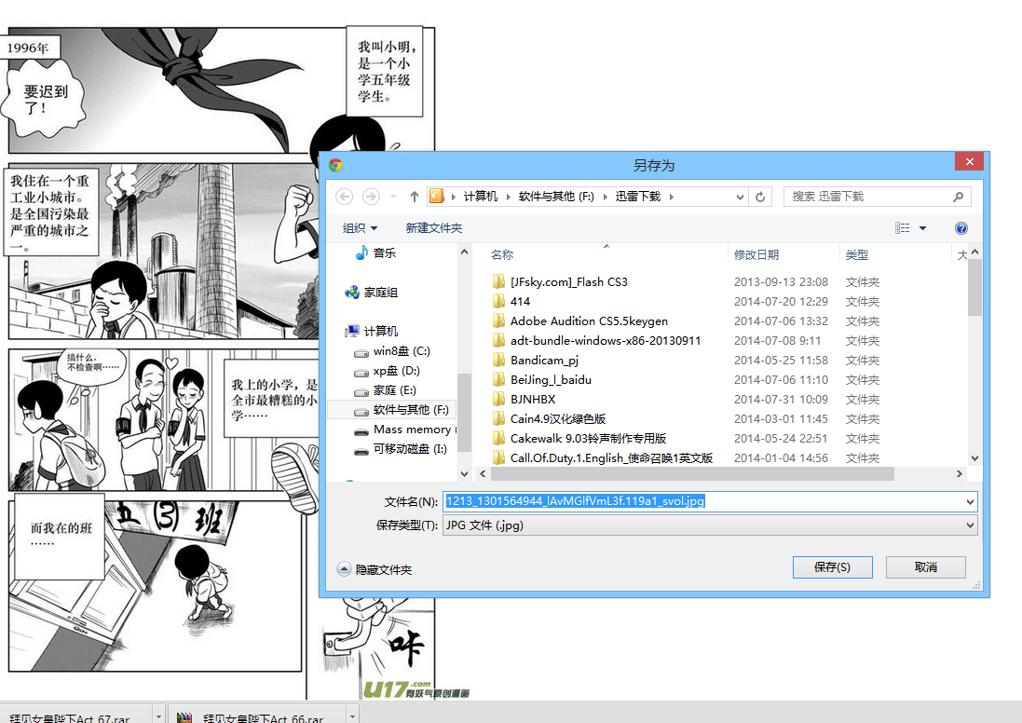Viewport: 1022px width, 723px height.
Task: Go up one folder level
Action: click(414, 197)
